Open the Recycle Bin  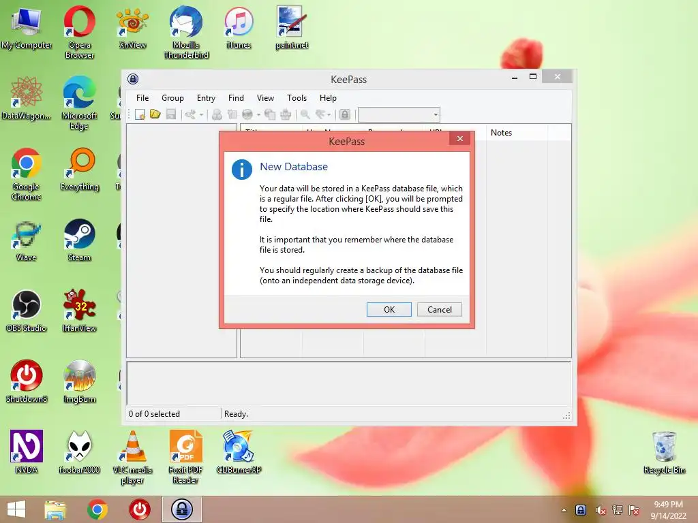(x=664, y=453)
